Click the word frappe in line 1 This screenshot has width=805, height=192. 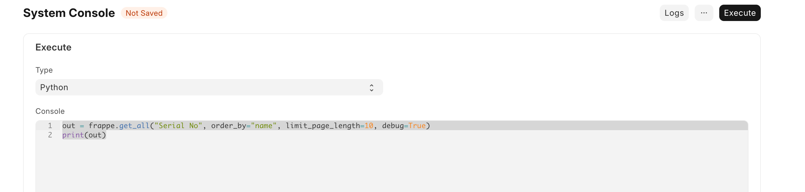[x=102, y=125]
